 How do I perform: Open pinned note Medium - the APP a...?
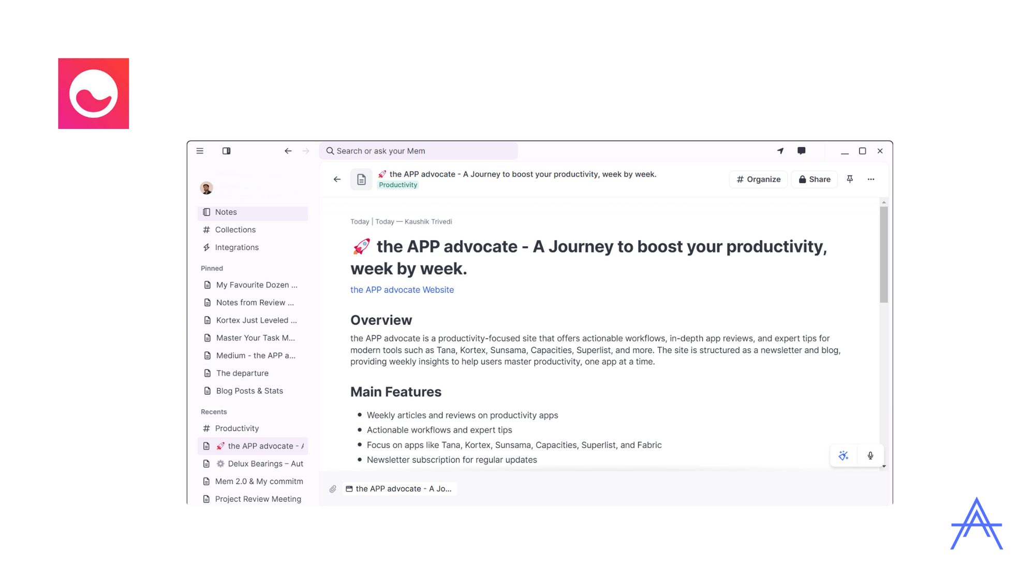click(253, 355)
